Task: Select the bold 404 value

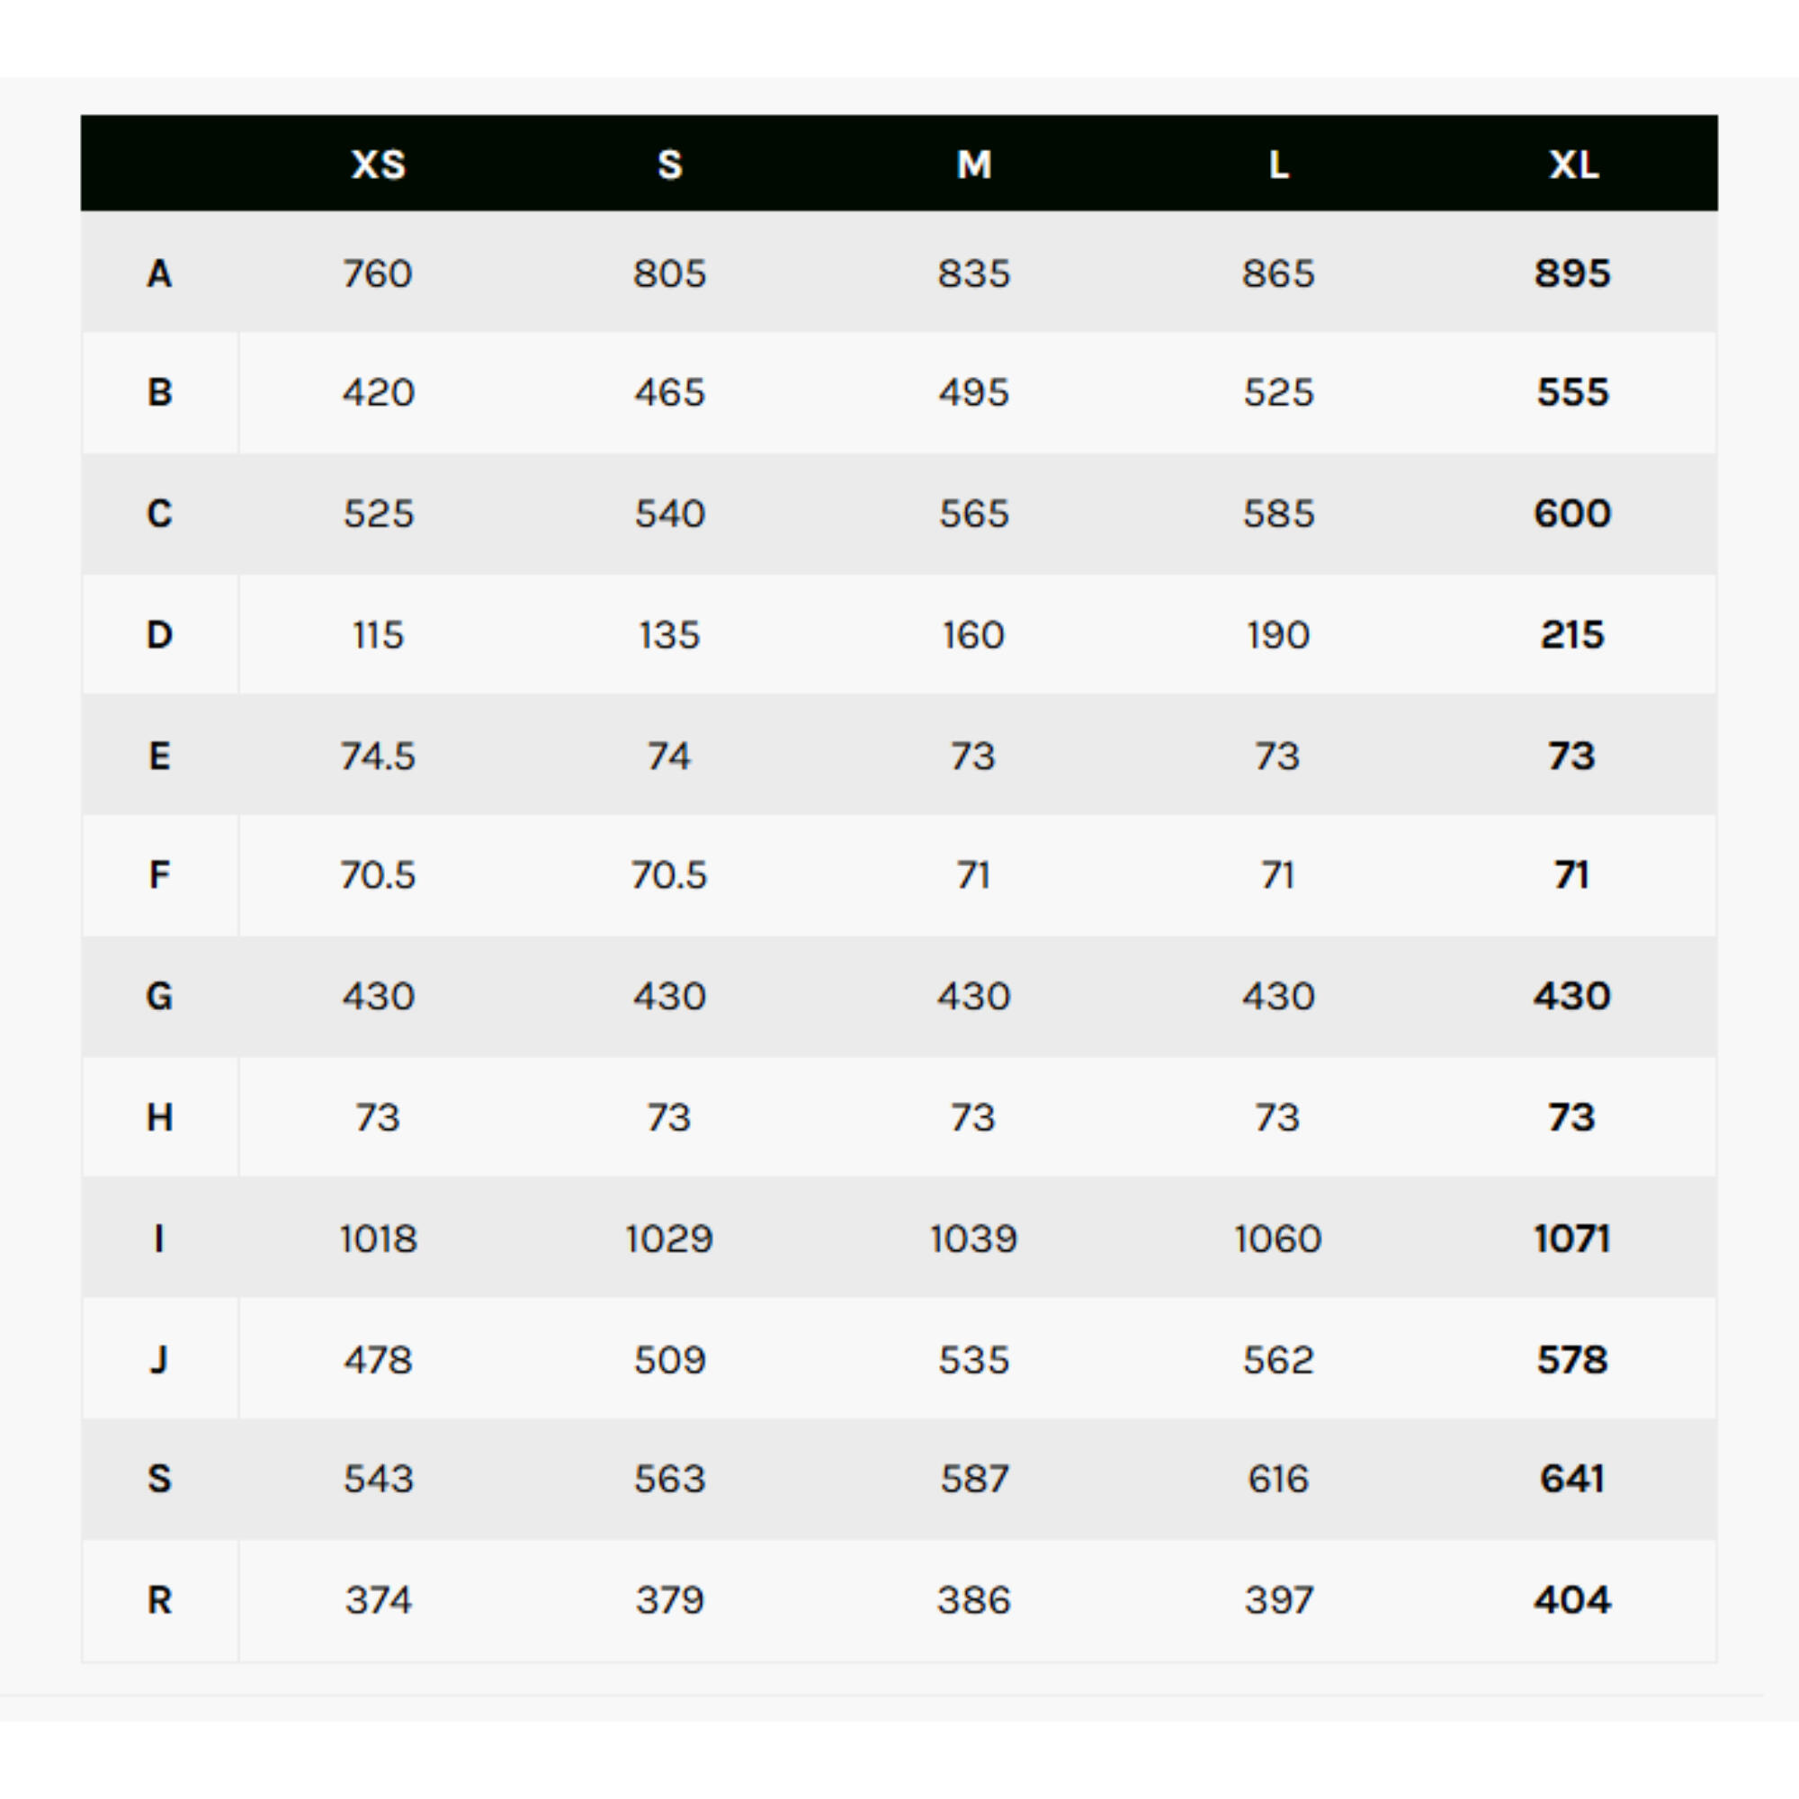Action: click(1572, 1599)
